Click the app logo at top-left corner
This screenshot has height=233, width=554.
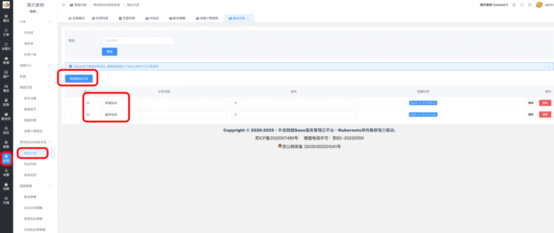pyautogui.click(x=6, y=5)
